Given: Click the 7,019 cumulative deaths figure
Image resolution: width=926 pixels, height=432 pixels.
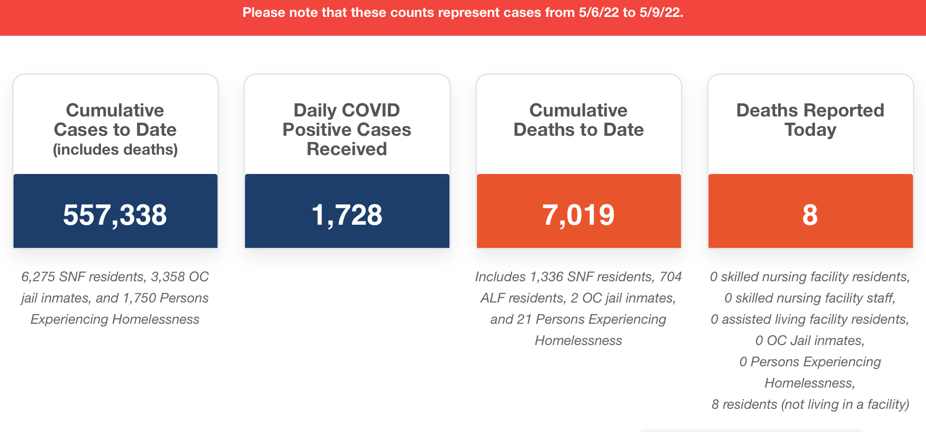Looking at the screenshot, I should click(579, 215).
